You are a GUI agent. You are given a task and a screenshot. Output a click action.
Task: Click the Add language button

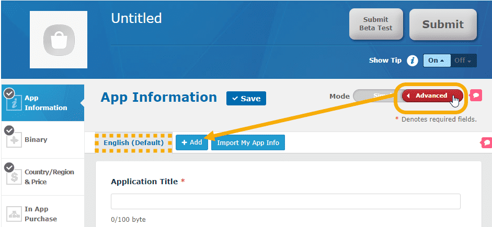(x=191, y=143)
